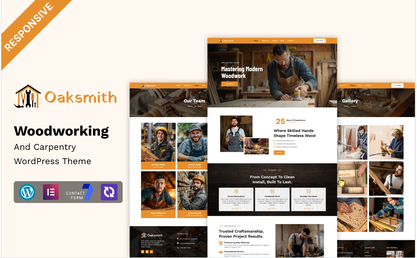Click the phone icon in footer contact
417x258 pixels.
point(178,248)
